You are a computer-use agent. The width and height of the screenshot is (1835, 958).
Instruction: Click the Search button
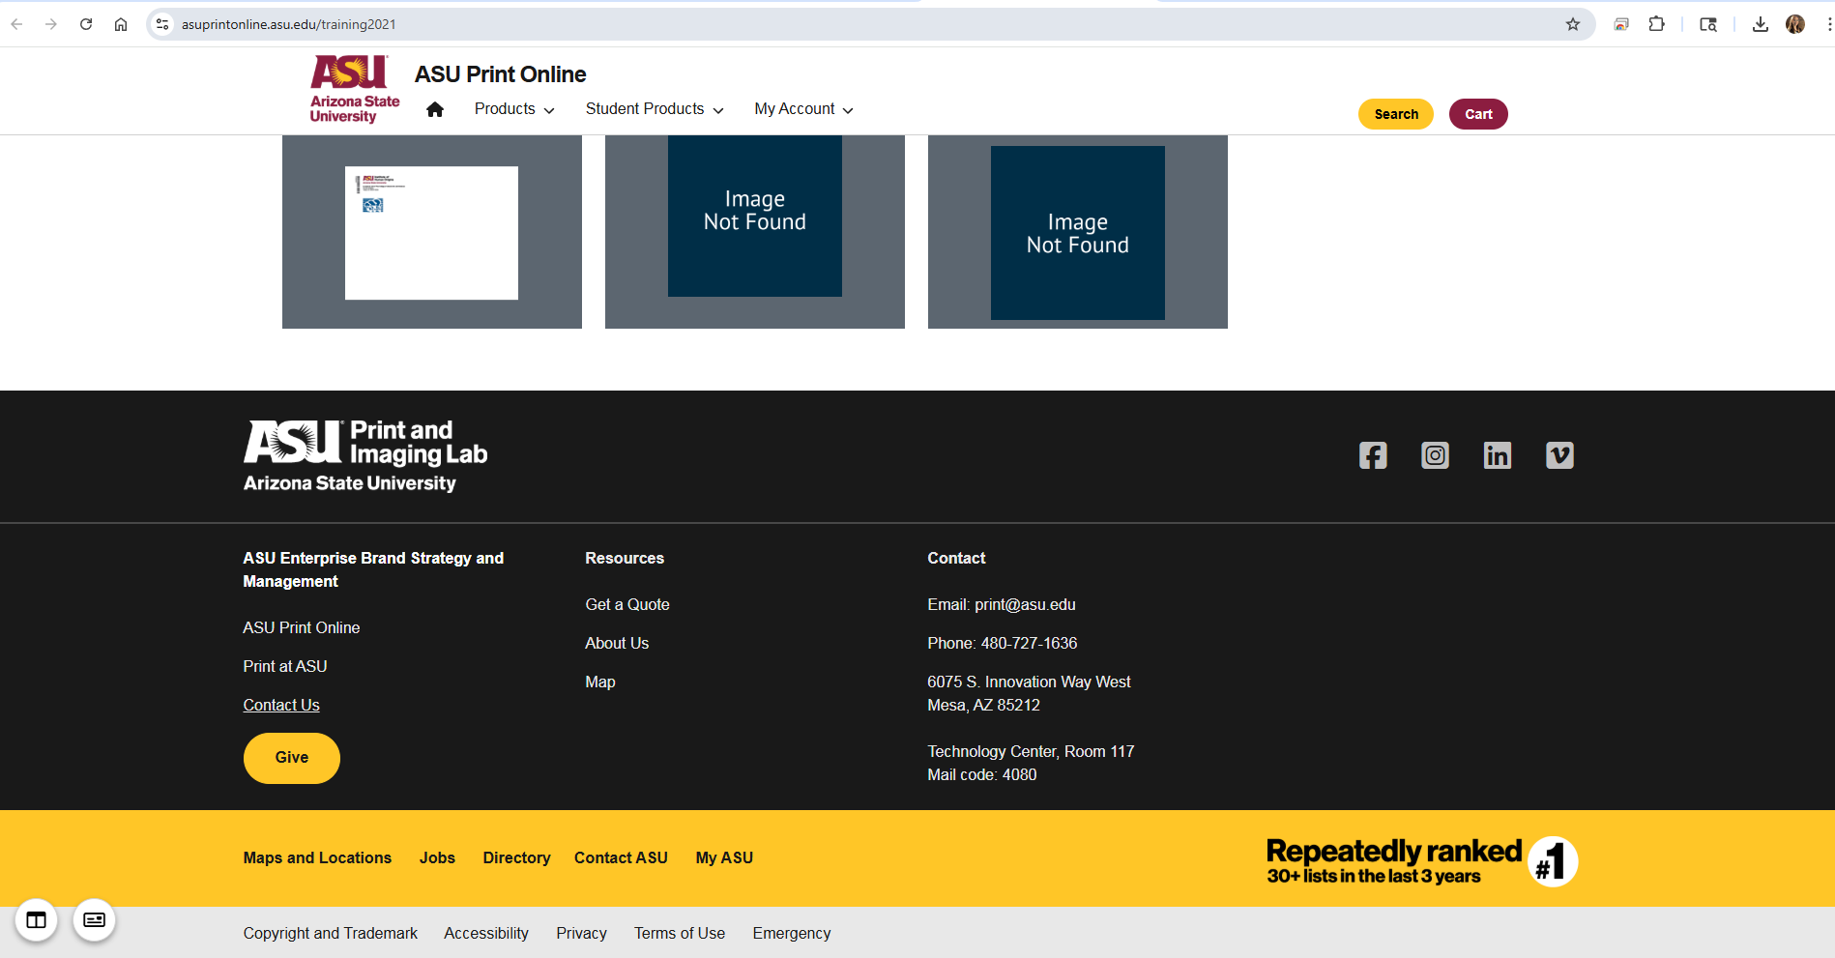1395,113
